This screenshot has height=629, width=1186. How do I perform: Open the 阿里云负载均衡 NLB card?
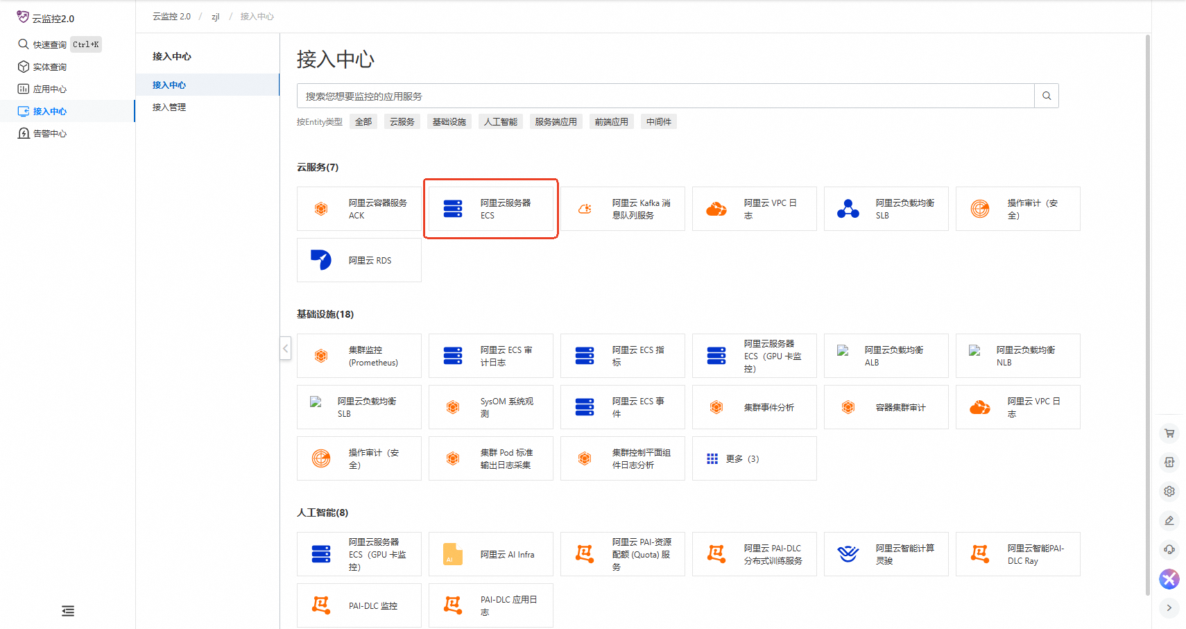click(x=1018, y=356)
